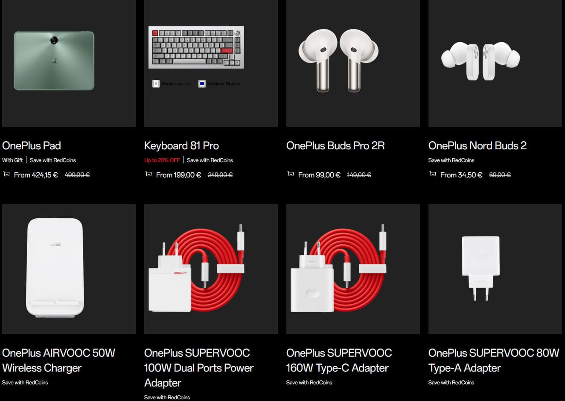View the OnePlus Nord Buds 2 image
The width and height of the screenshot is (565, 401).
click(x=481, y=61)
